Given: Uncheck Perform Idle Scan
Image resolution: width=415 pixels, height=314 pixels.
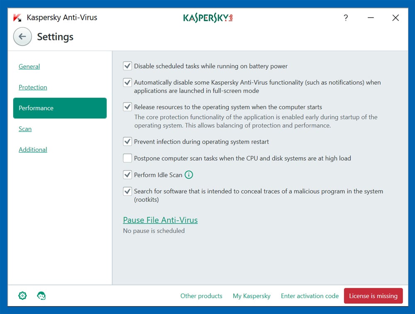Looking at the screenshot, I should [127, 174].
